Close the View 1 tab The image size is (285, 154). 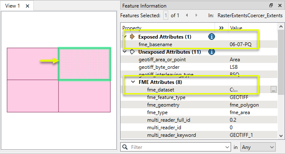click(27, 6)
